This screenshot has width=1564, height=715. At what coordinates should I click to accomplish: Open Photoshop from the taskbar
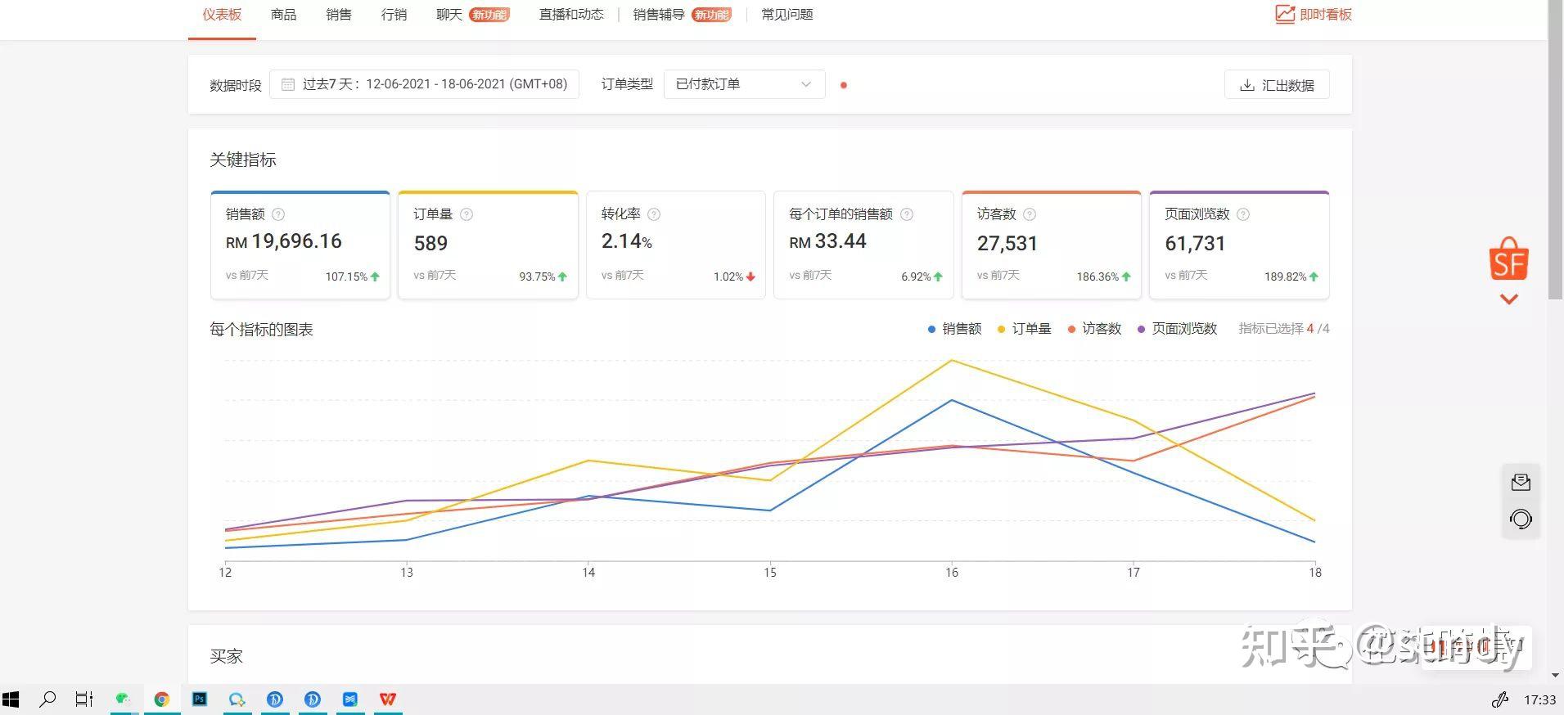tap(200, 699)
